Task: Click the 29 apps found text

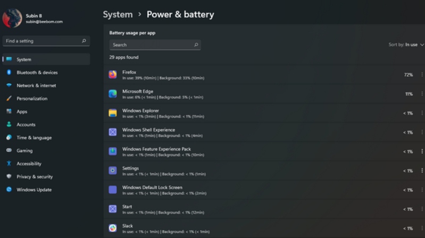Action: [124, 57]
